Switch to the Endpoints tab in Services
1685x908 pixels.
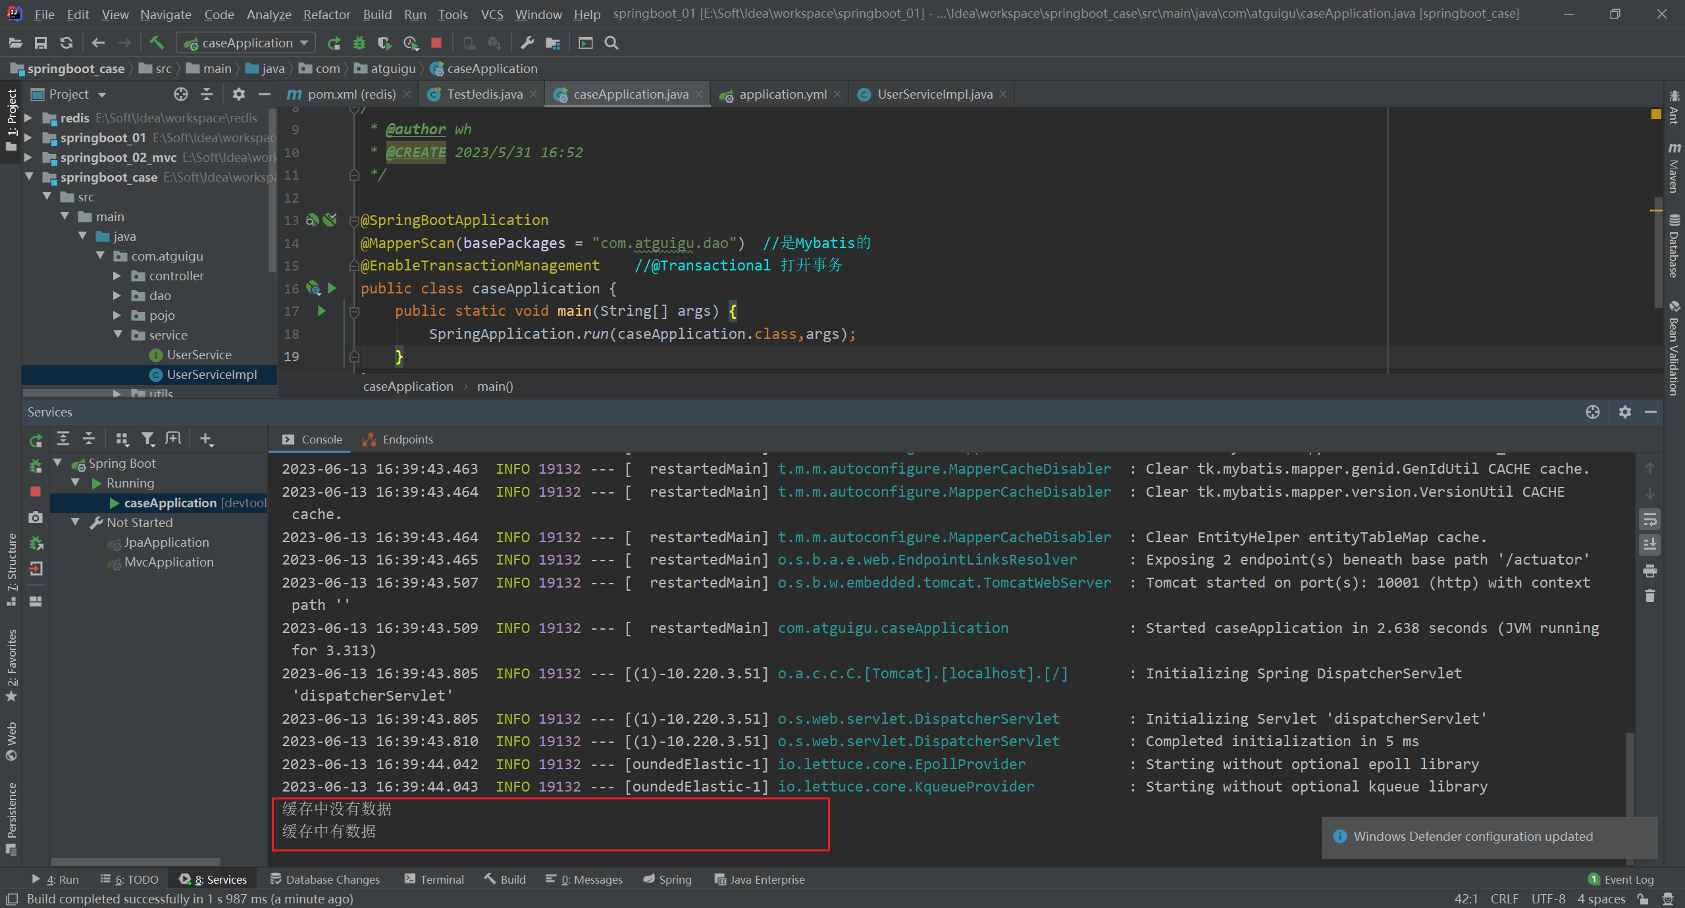tap(398, 440)
